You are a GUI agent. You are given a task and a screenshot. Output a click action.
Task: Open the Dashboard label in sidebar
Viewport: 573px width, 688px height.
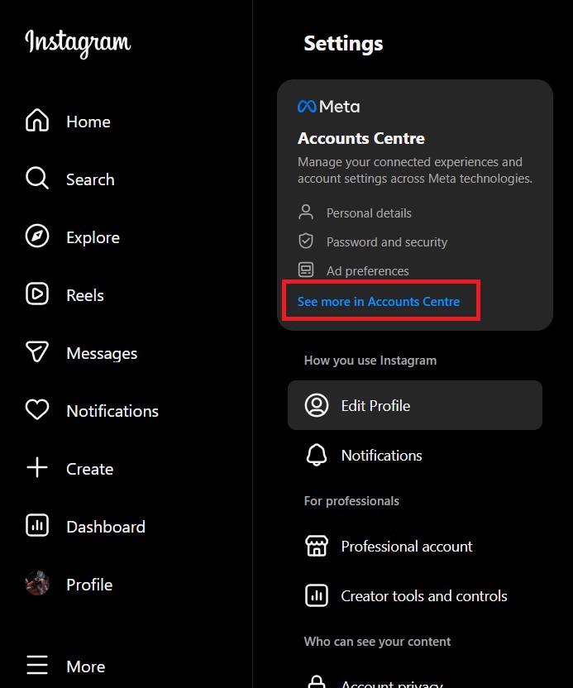pyautogui.click(x=106, y=527)
